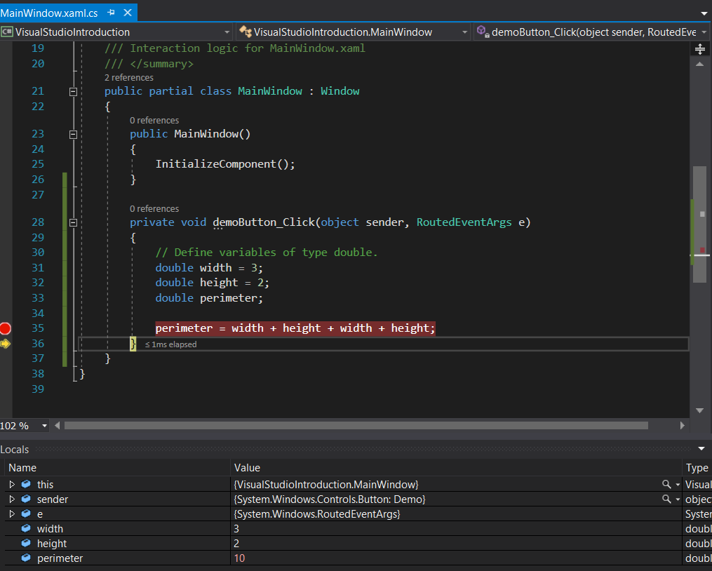Click the yellow current statement arrow
The width and height of the screenshot is (712, 571).
[6, 344]
